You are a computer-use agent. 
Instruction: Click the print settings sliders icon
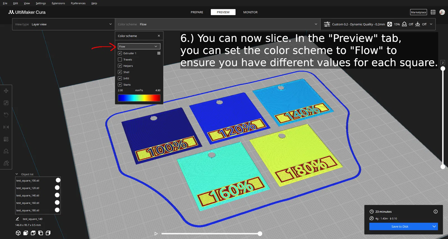coord(327,24)
